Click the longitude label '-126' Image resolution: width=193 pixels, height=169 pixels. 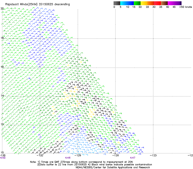116,155
